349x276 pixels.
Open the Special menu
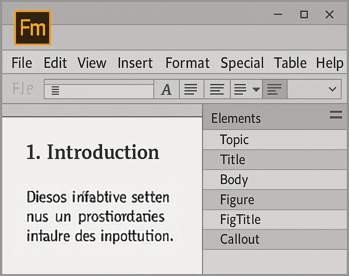point(242,63)
